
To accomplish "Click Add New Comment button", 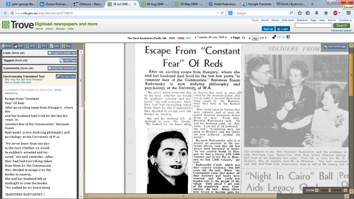I will coord(62,68).
